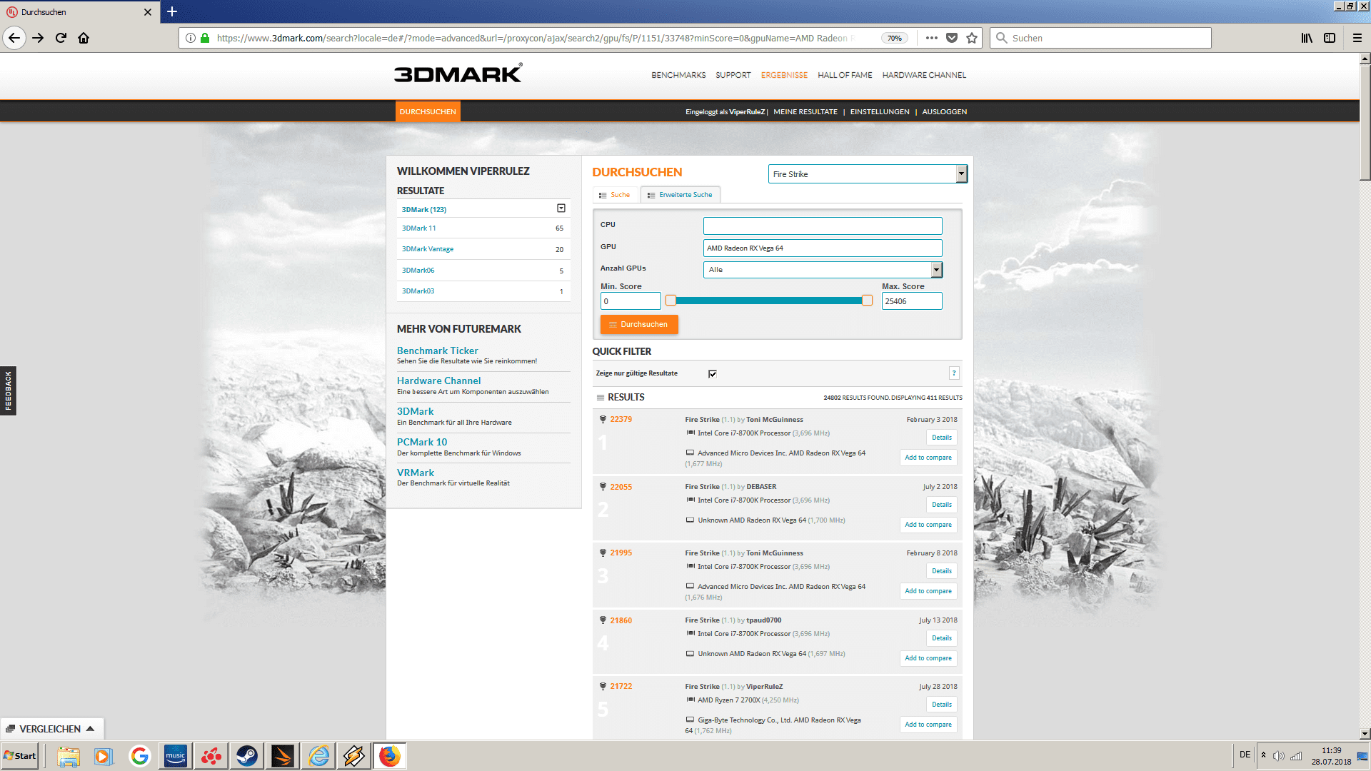Open the media player taskbar icon
This screenshot has height=771, width=1371.
104,756
